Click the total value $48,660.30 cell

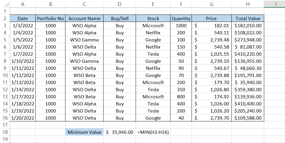point(248,68)
